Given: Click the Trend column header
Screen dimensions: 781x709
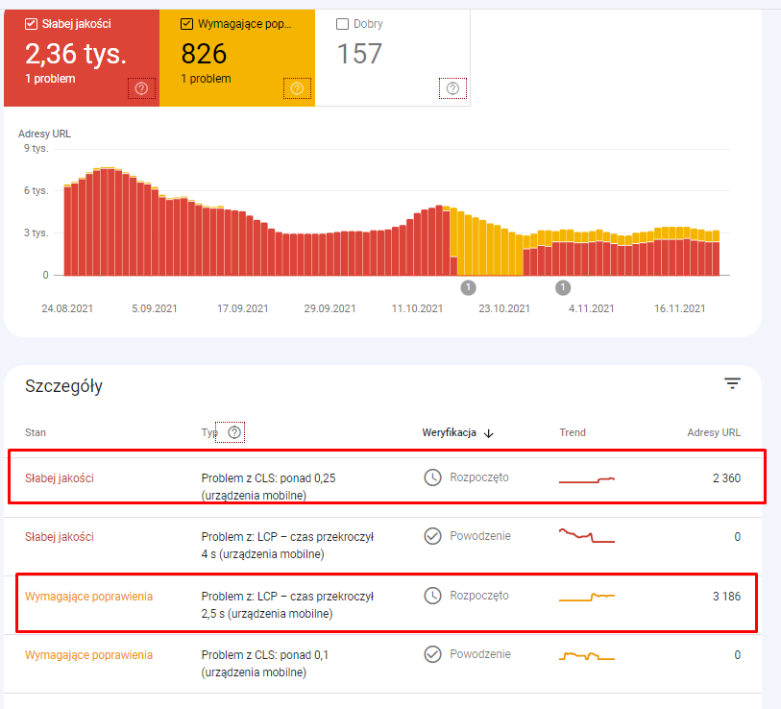Looking at the screenshot, I should click(573, 432).
